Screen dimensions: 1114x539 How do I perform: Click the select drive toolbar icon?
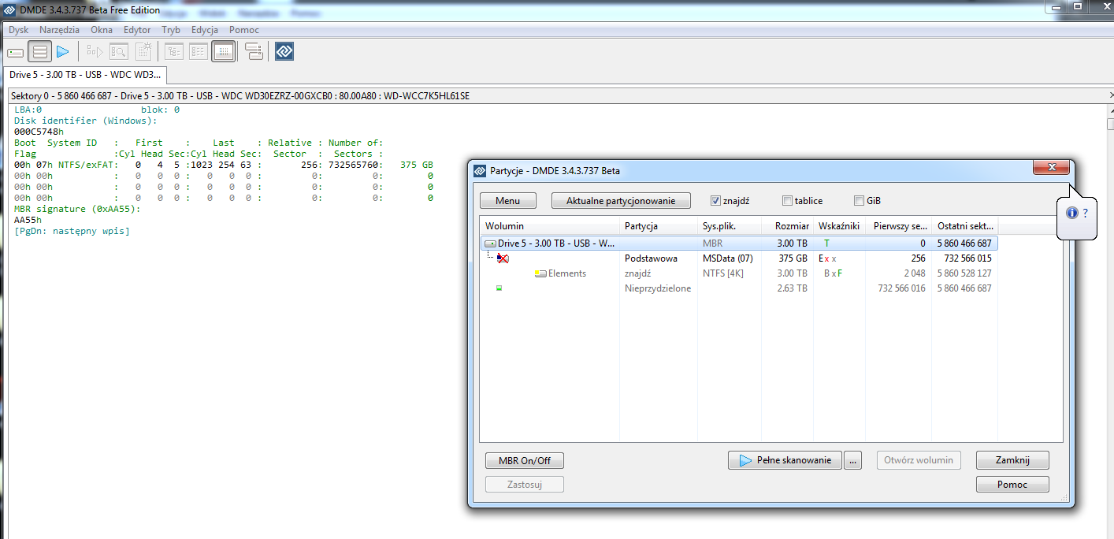click(x=15, y=52)
